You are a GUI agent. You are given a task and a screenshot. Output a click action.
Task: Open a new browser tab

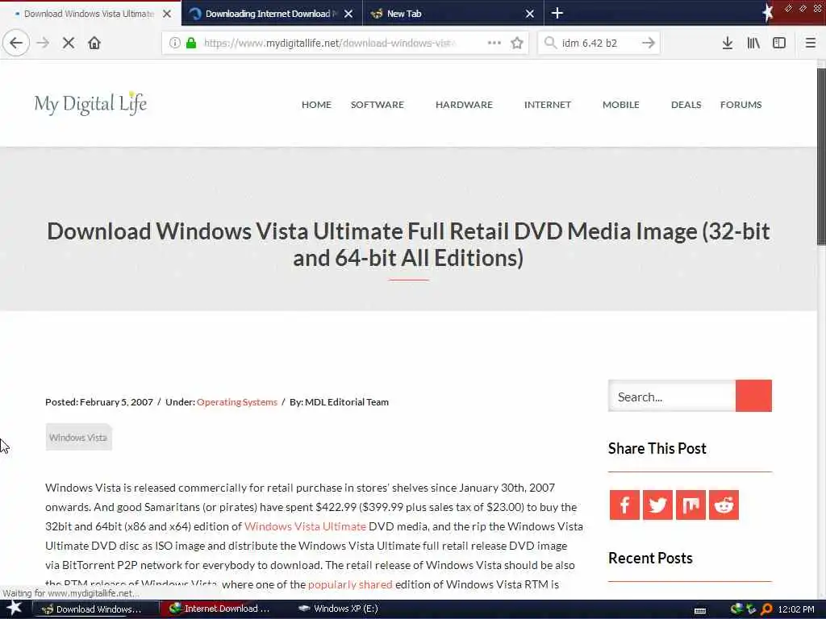tap(557, 13)
